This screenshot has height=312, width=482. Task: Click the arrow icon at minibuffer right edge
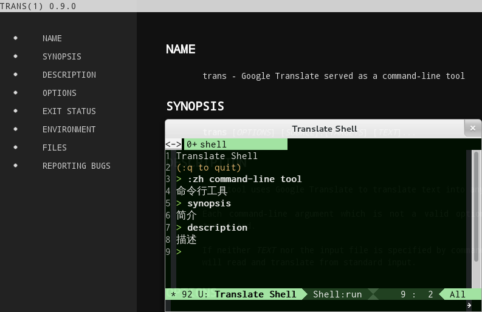tap(469, 305)
